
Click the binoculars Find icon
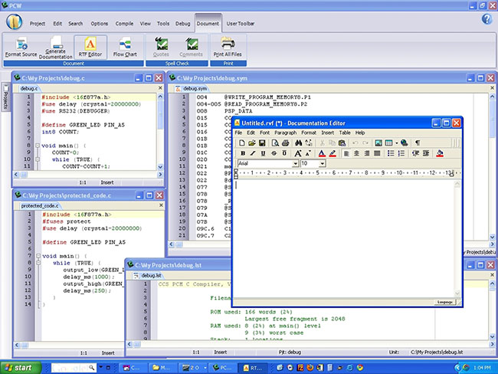point(299,143)
